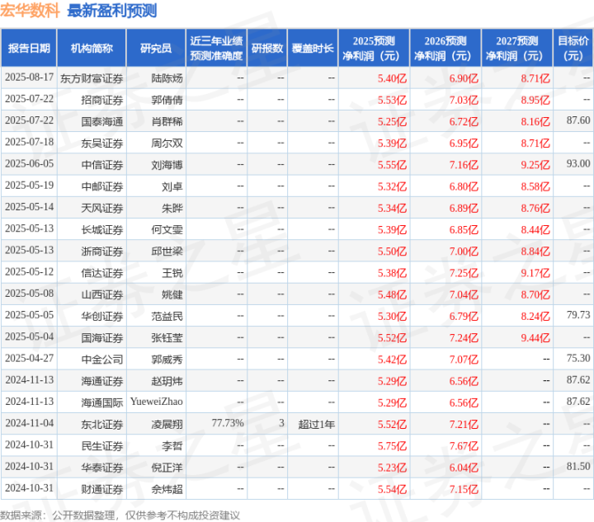Click the 77.73% accuracy value
Viewport: 594px width, 522px height.
[x=228, y=422]
